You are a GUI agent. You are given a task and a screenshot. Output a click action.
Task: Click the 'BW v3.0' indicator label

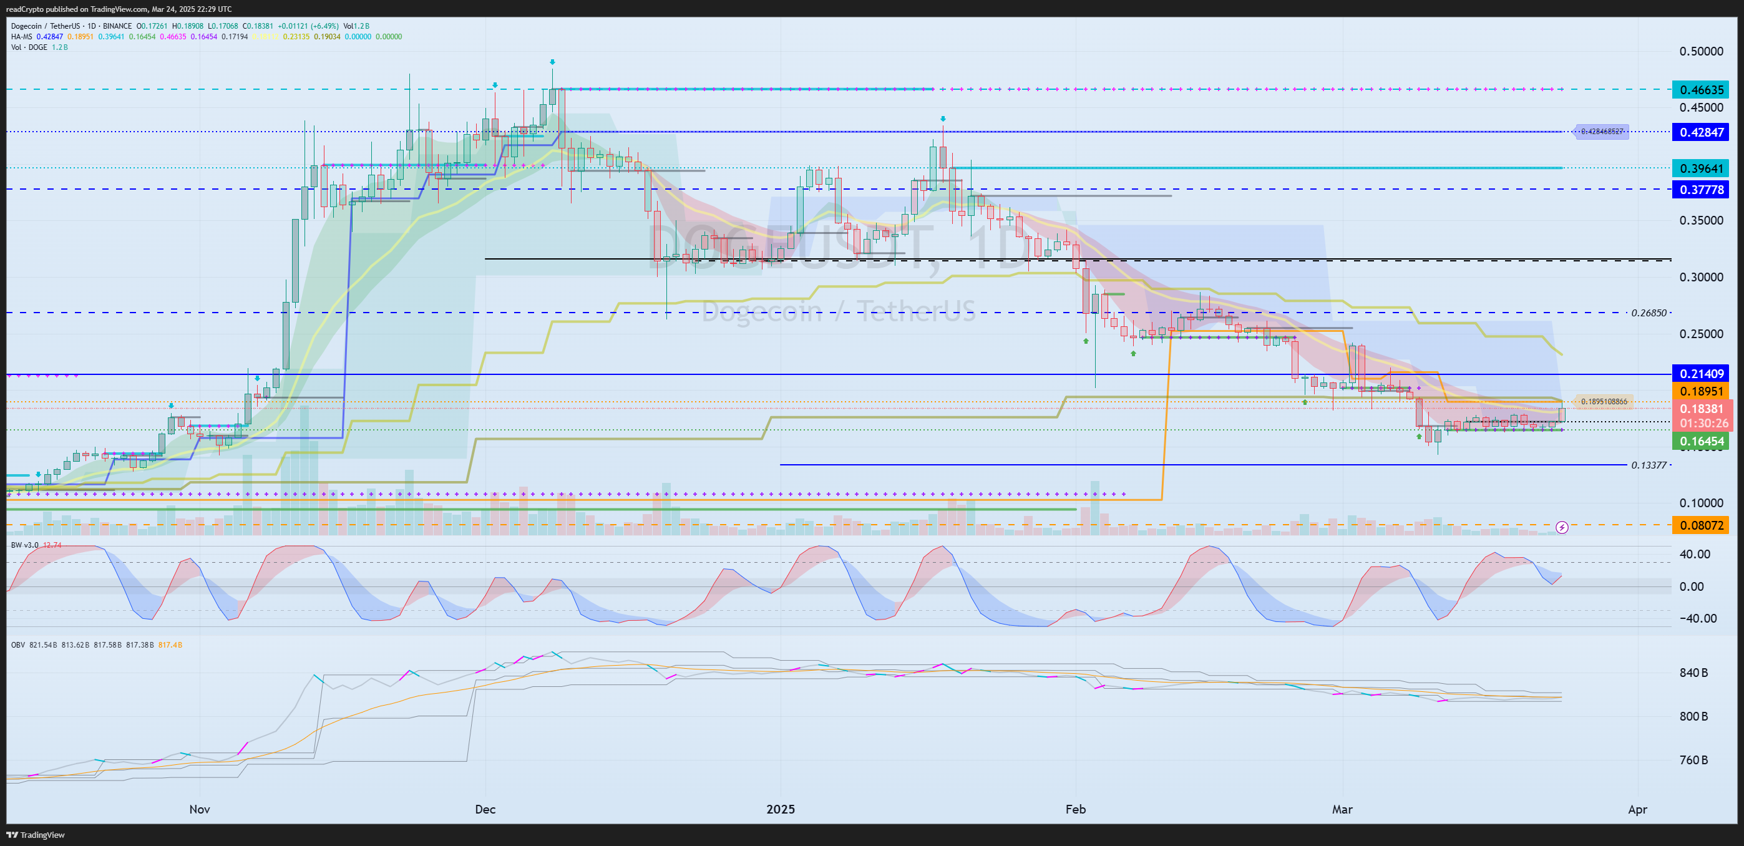click(25, 545)
